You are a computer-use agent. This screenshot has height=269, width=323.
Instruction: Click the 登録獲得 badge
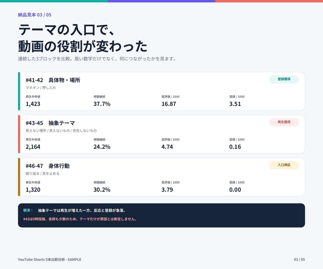[284, 79]
